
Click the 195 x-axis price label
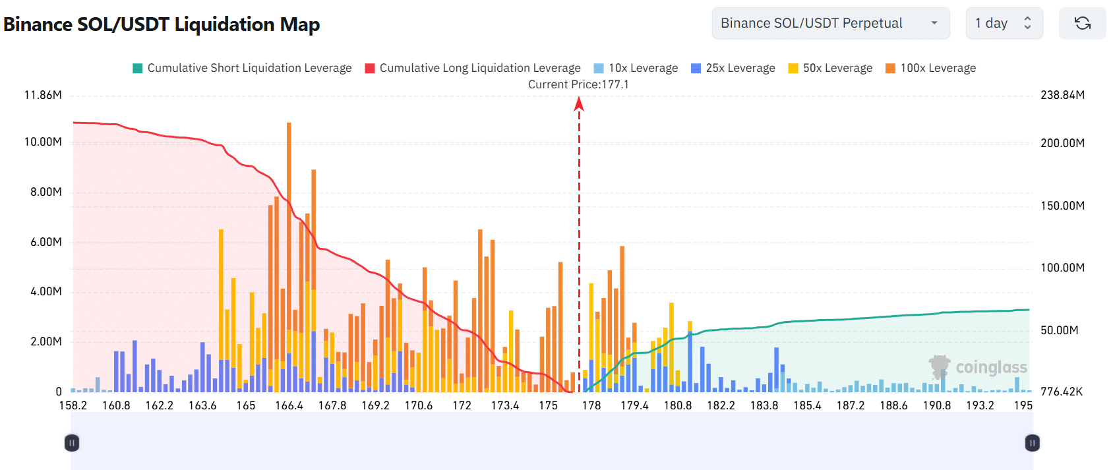pyautogui.click(x=1023, y=405)
